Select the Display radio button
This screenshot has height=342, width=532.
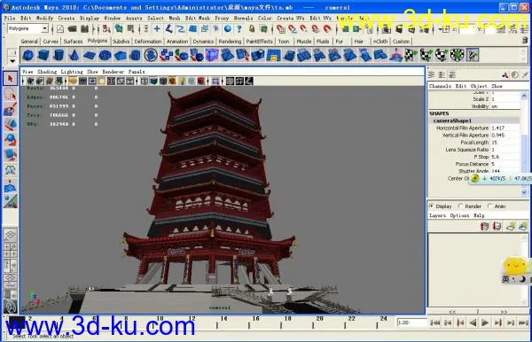coord(432,206)
